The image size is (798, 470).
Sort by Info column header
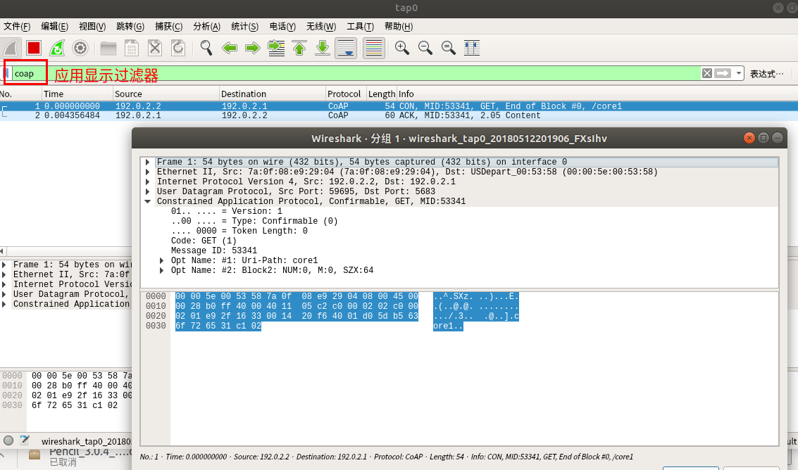pyautogui.click(x=597, y=94)
